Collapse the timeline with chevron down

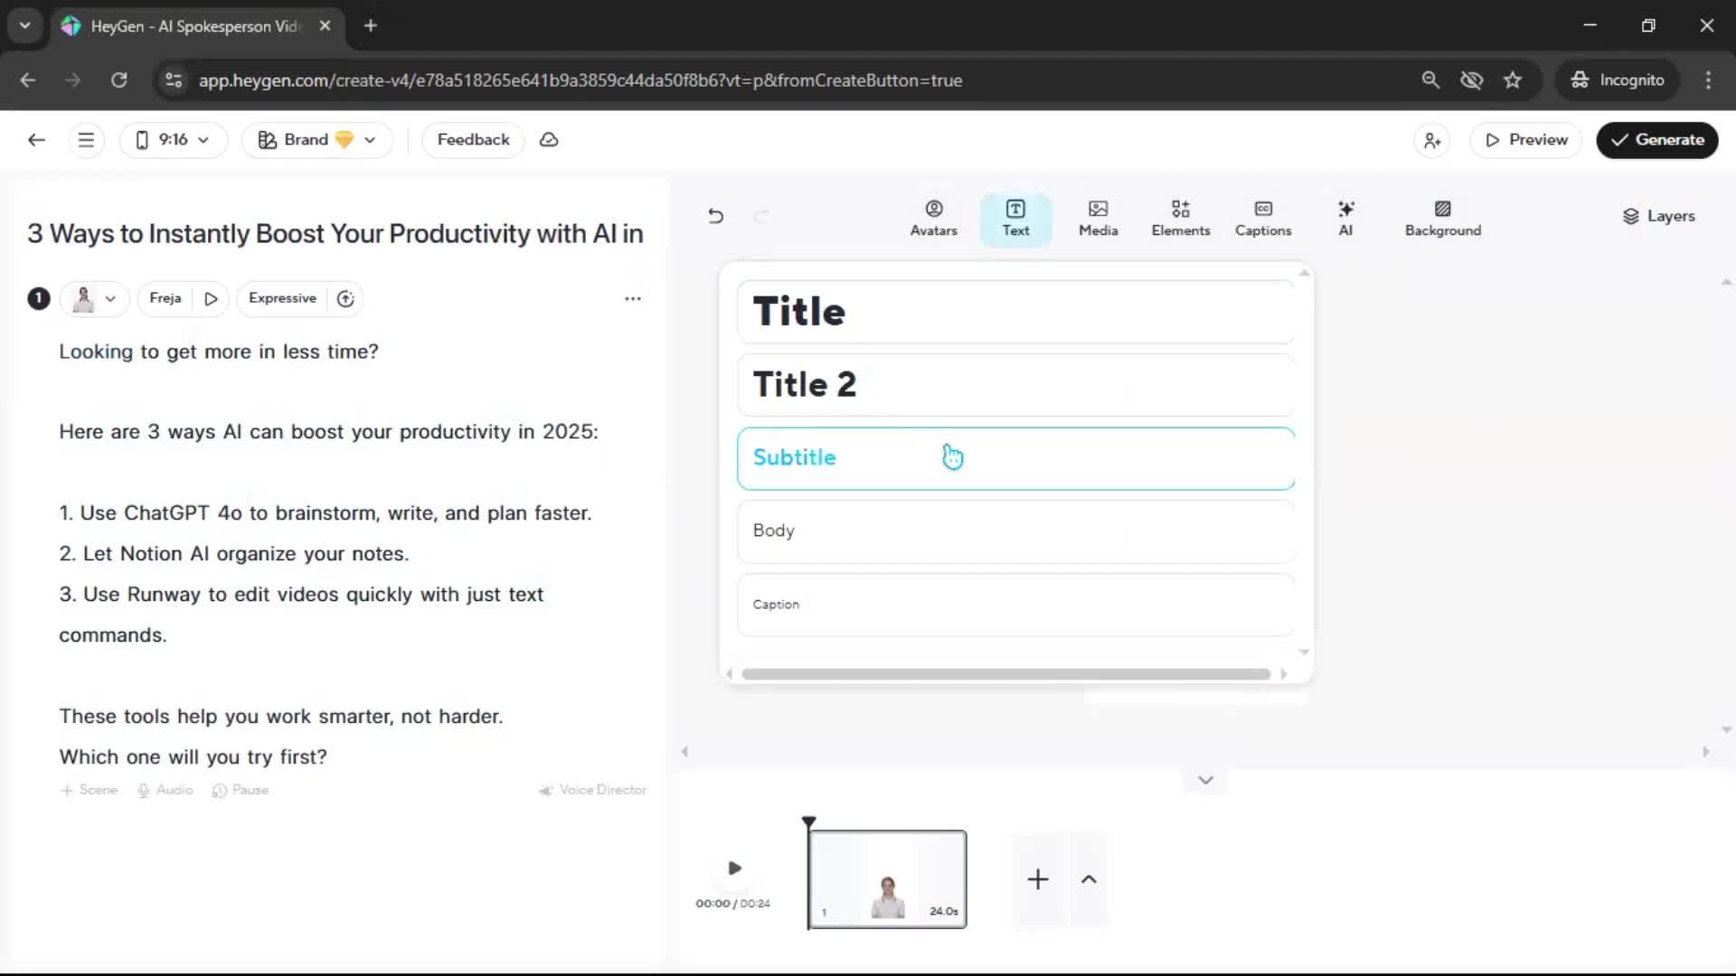click(1205, 780)
